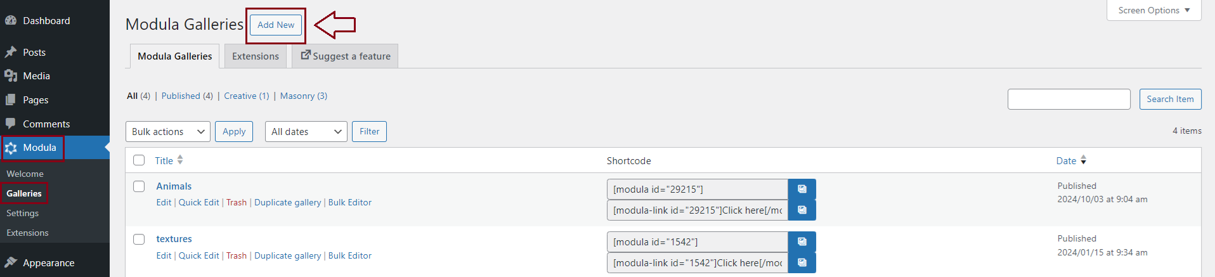Screen dimensions: 1215x277
Task: Copy the Animals modula shortcode
Action: point(802,189)
